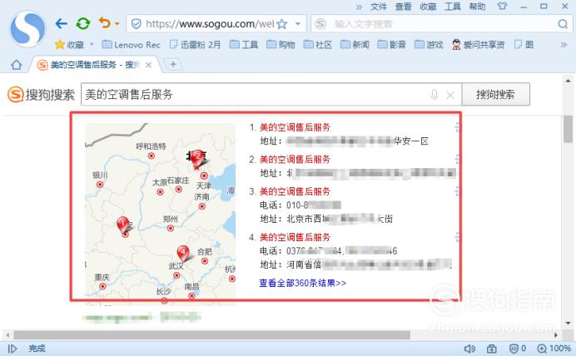
Task: Open the dropdown next to the orange undo arrow
Action: coord(117,24)
